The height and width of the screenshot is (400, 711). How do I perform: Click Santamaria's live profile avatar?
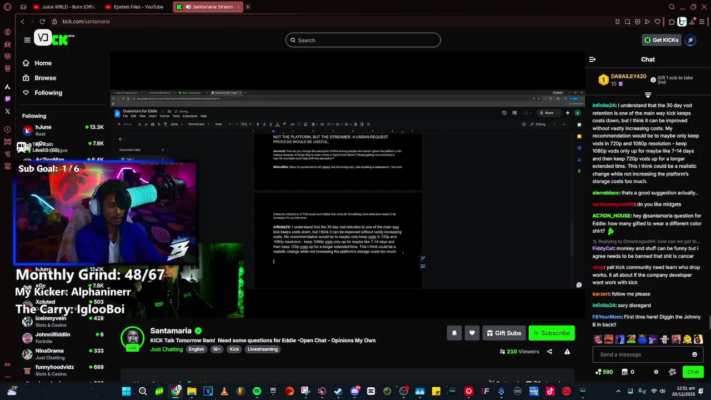pos(133,338)
